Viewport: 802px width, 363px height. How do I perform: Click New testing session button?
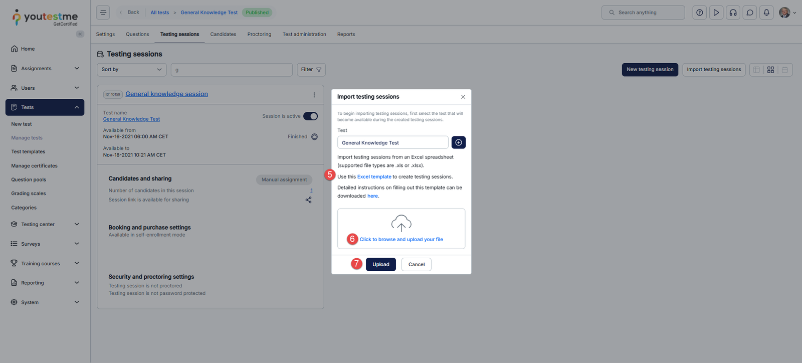click(650, 70)
